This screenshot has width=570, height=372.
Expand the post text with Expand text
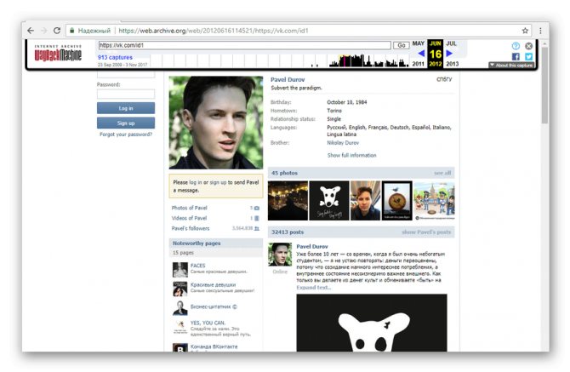tap(313, 287)
